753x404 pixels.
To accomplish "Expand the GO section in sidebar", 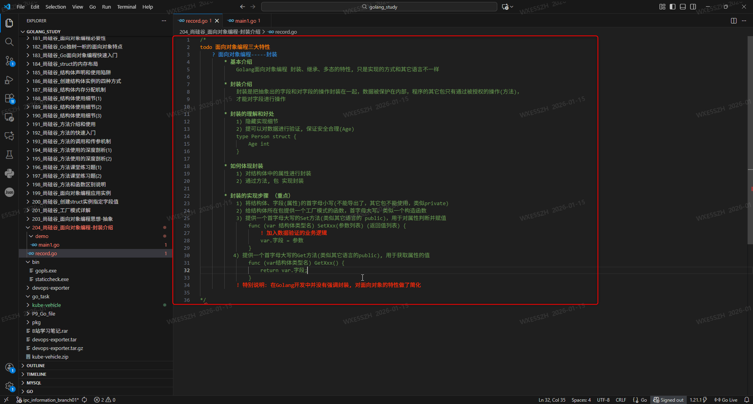I will pos(96,391).
